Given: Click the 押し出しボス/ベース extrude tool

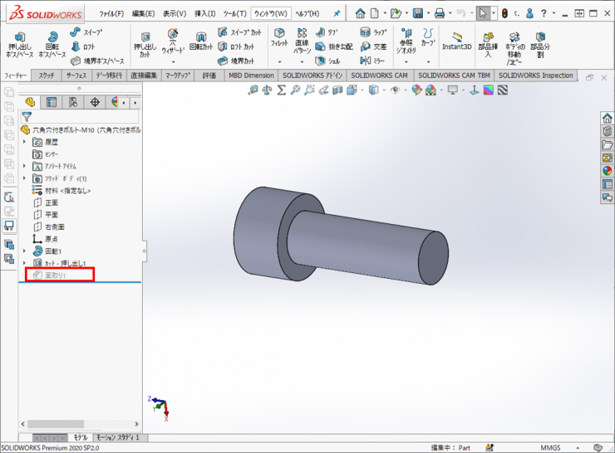Looking at the screenshot, I should [20, 46].
